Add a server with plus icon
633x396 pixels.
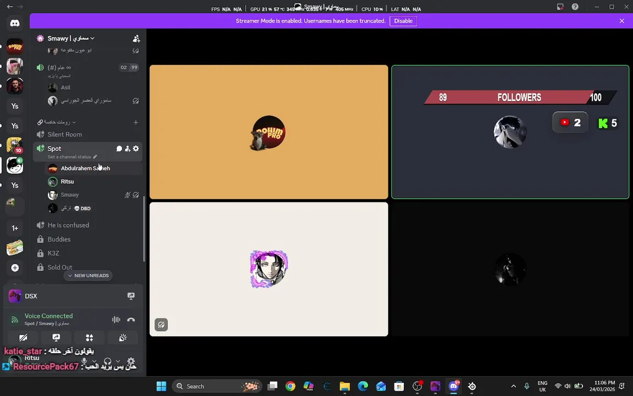tap(15, 267)
